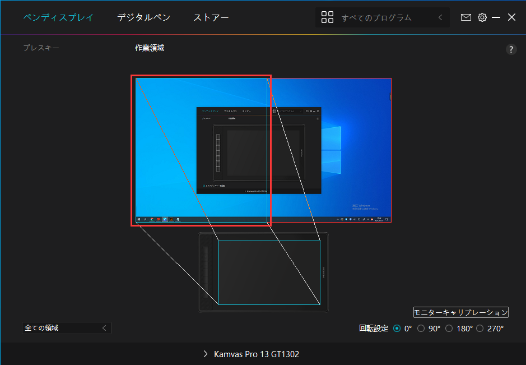The image size is (526, 365).
Task: Open the ストアー tab
Action: tap(211, 17)
